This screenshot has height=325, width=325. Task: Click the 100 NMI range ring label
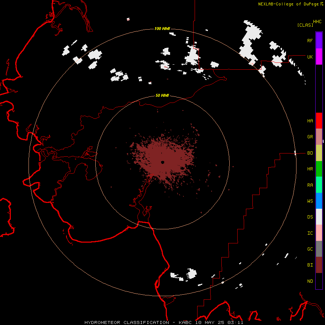[162, 29]
